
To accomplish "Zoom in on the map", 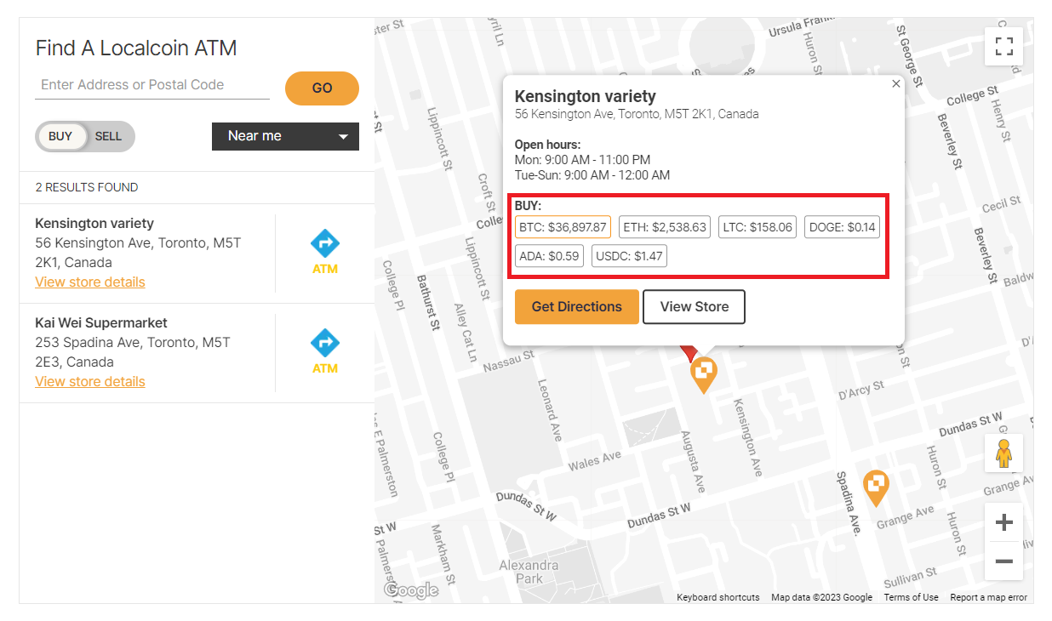I will 1003,522.
